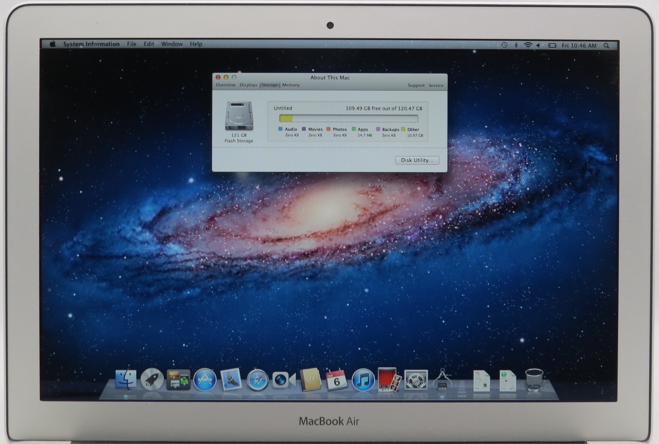The height and width of the screenshot is (444, 659).
Task: Open the Time Machine menu icon
Action: point(504,45)
